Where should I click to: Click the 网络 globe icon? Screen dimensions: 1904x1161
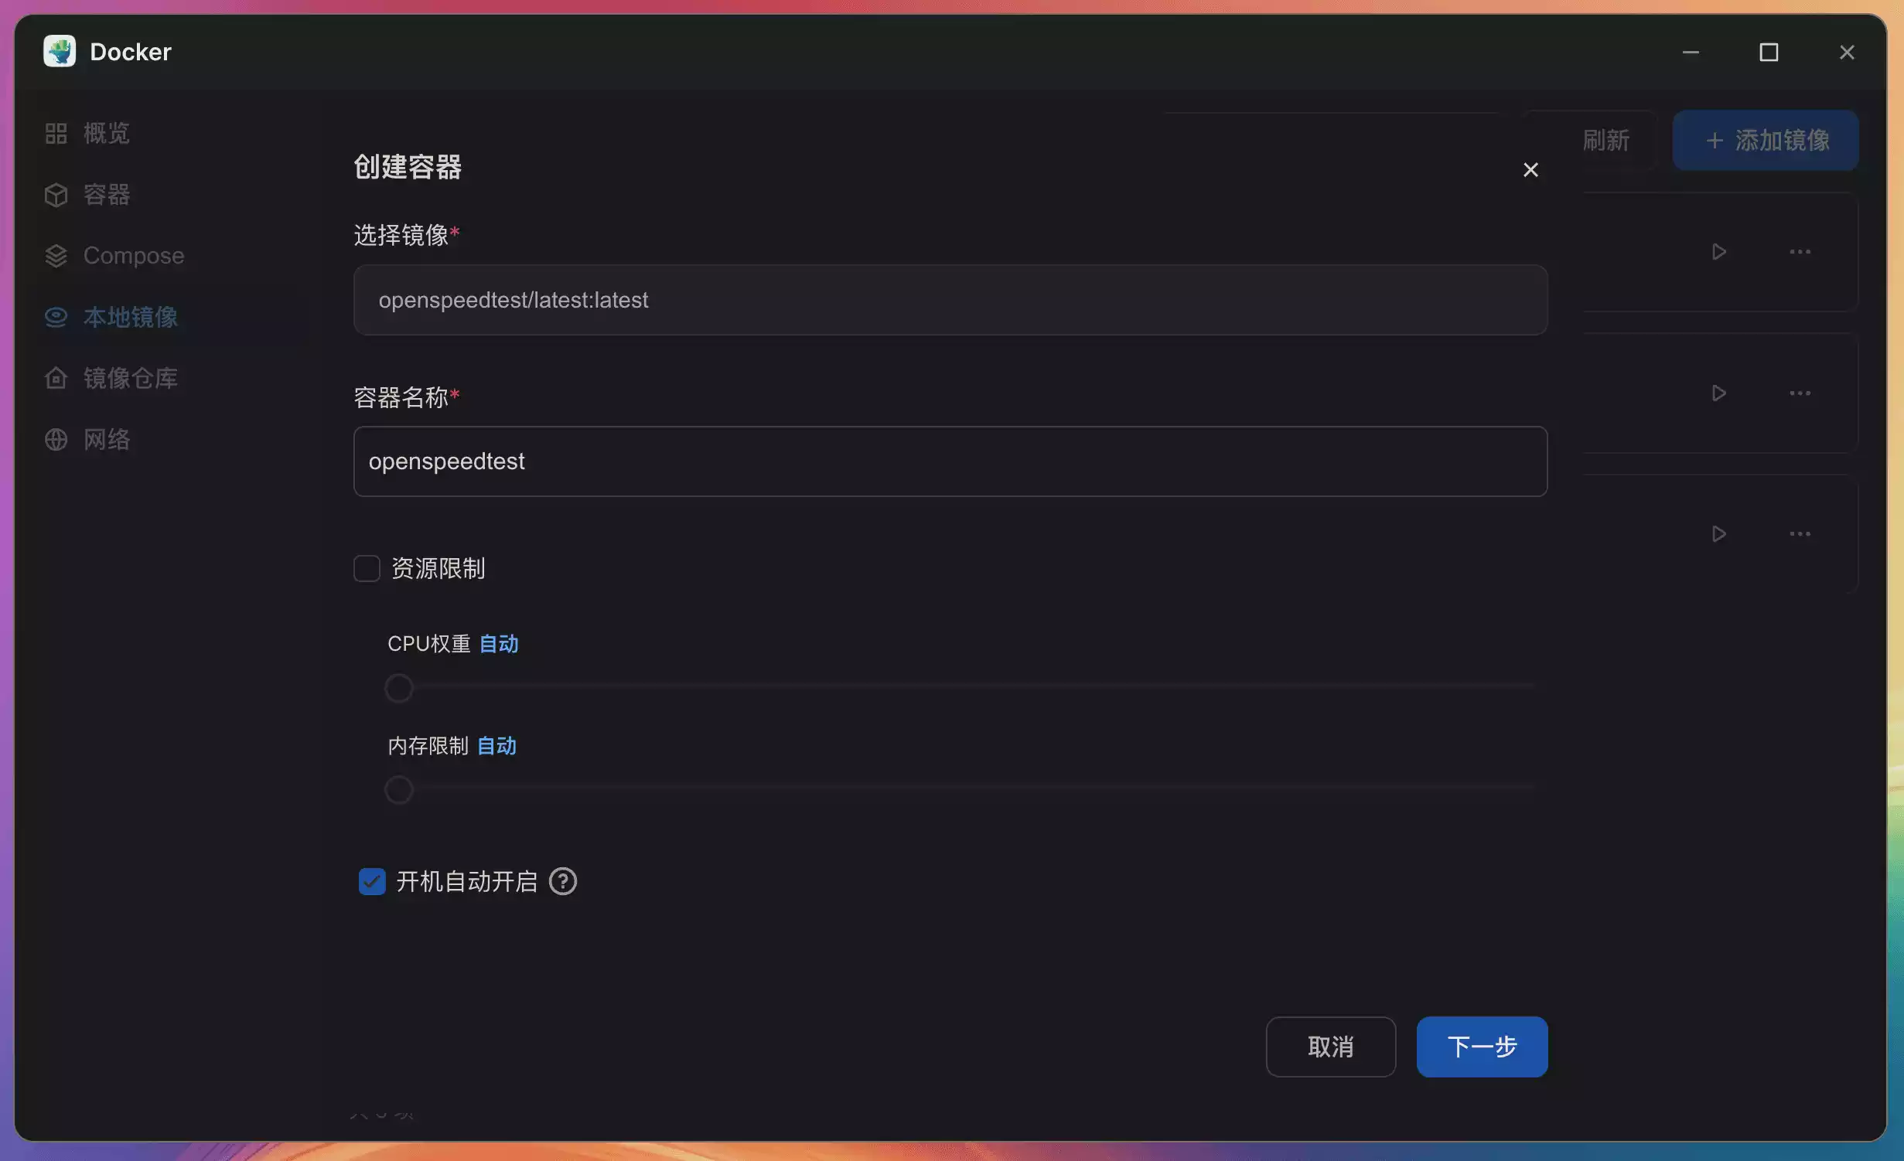pyautogui.click(x=56, y=439)
